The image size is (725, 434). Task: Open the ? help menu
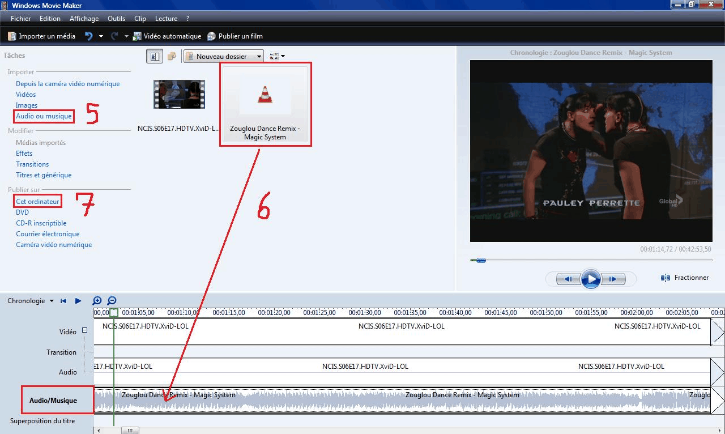[x=187, y=18]
